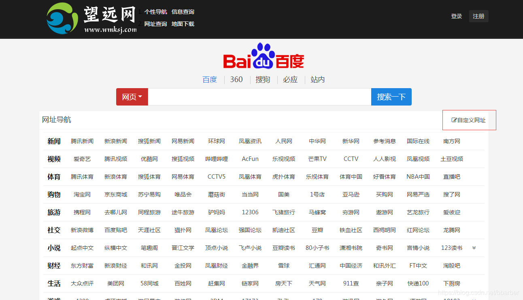
Task: Open 大众点评 link
Action: (82, 283)
